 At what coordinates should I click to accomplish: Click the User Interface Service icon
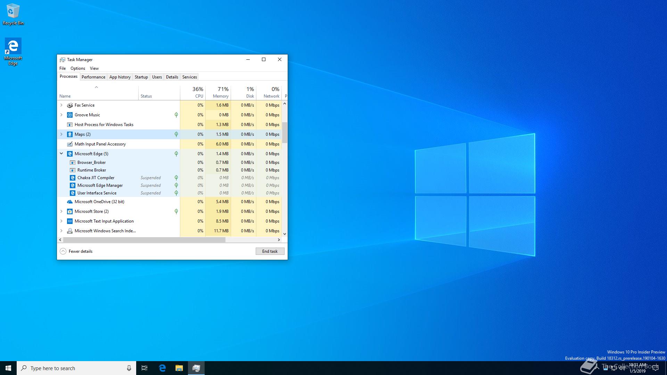click(x=73, y=193)
